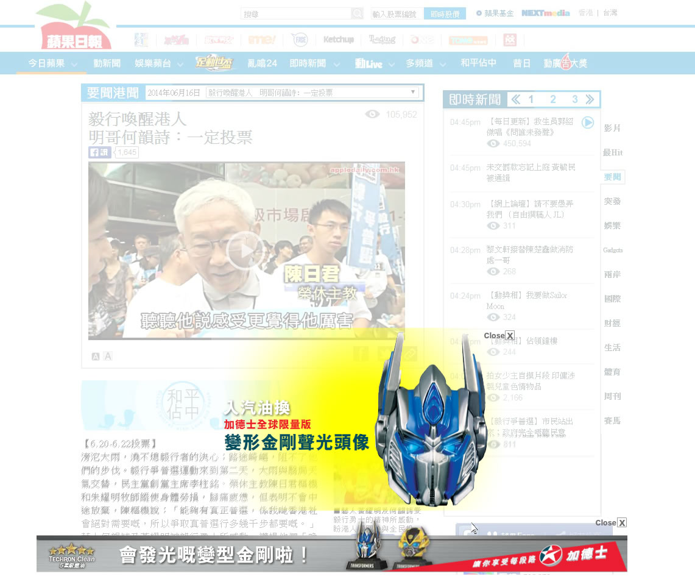Screen dimensions: 695x576
Task: Click the 足動世盃 World Cup icon
Action: [x=214, y=63]
